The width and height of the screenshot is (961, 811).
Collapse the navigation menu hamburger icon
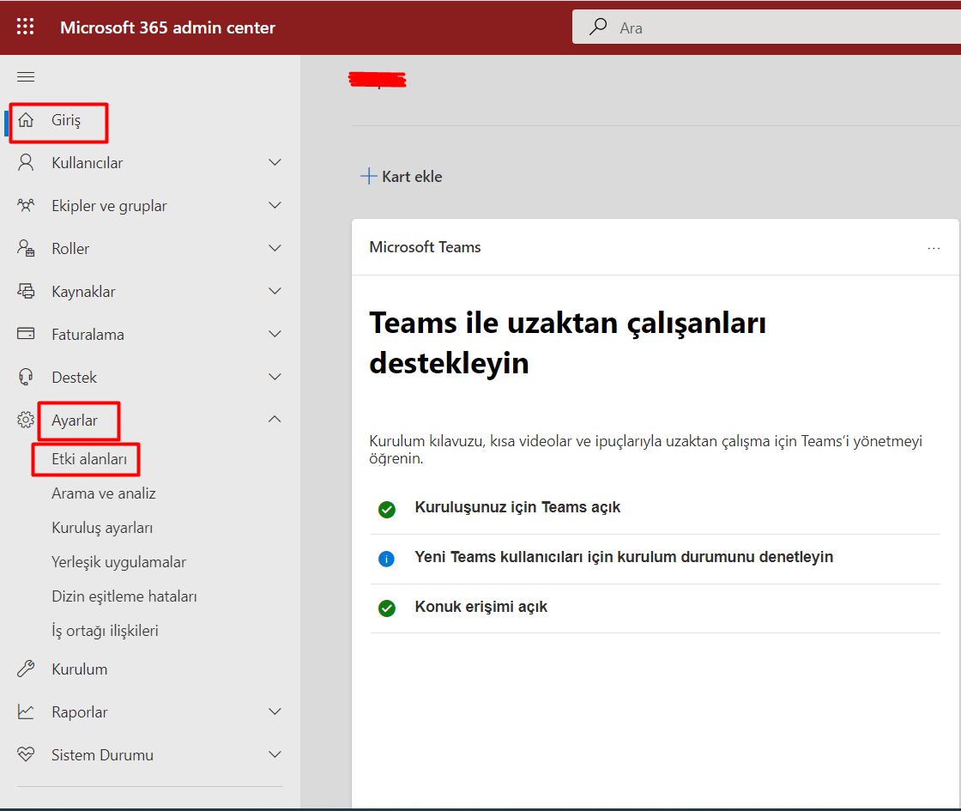(x=26, y=76)
